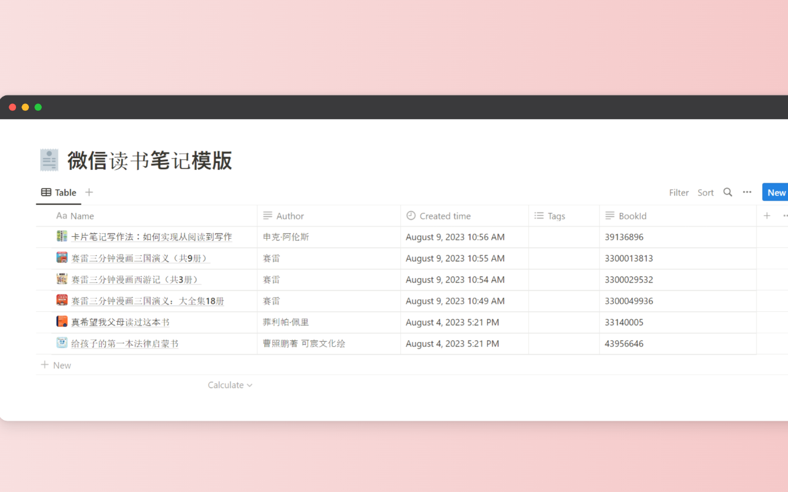Add a new view with plus icon
The image size is (788, 492).
(x=89, y=192)
